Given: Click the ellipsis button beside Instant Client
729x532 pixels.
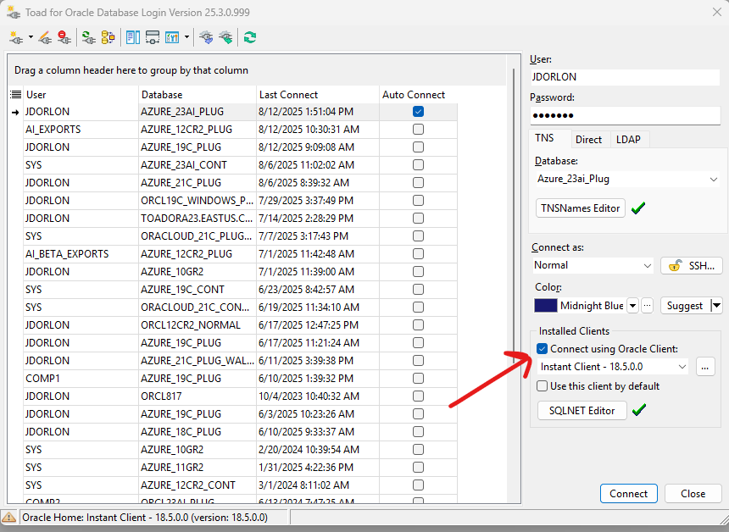Looking at the screenshot, I should 705,367.
